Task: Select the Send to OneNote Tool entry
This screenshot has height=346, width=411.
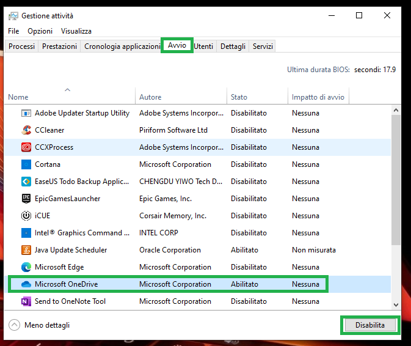Action: [x=70, y=301]
